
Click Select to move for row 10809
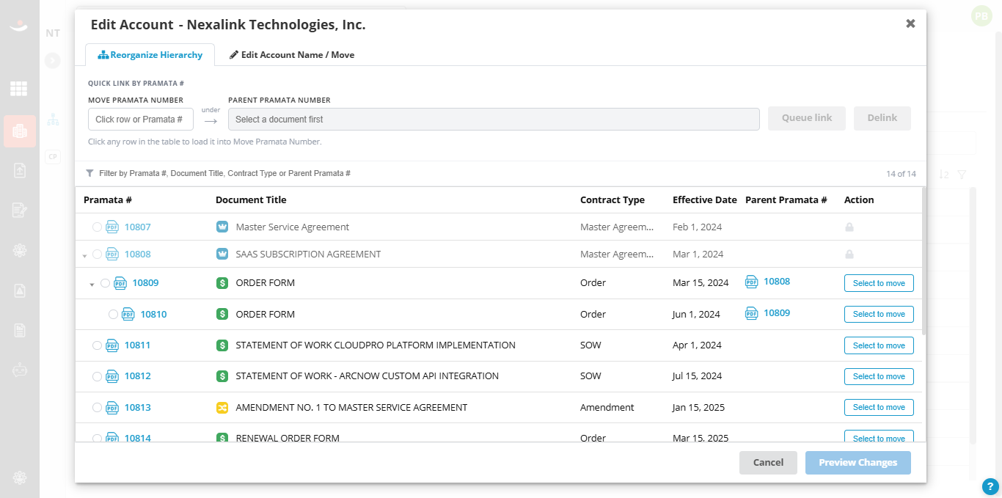(x=879, y=283)
